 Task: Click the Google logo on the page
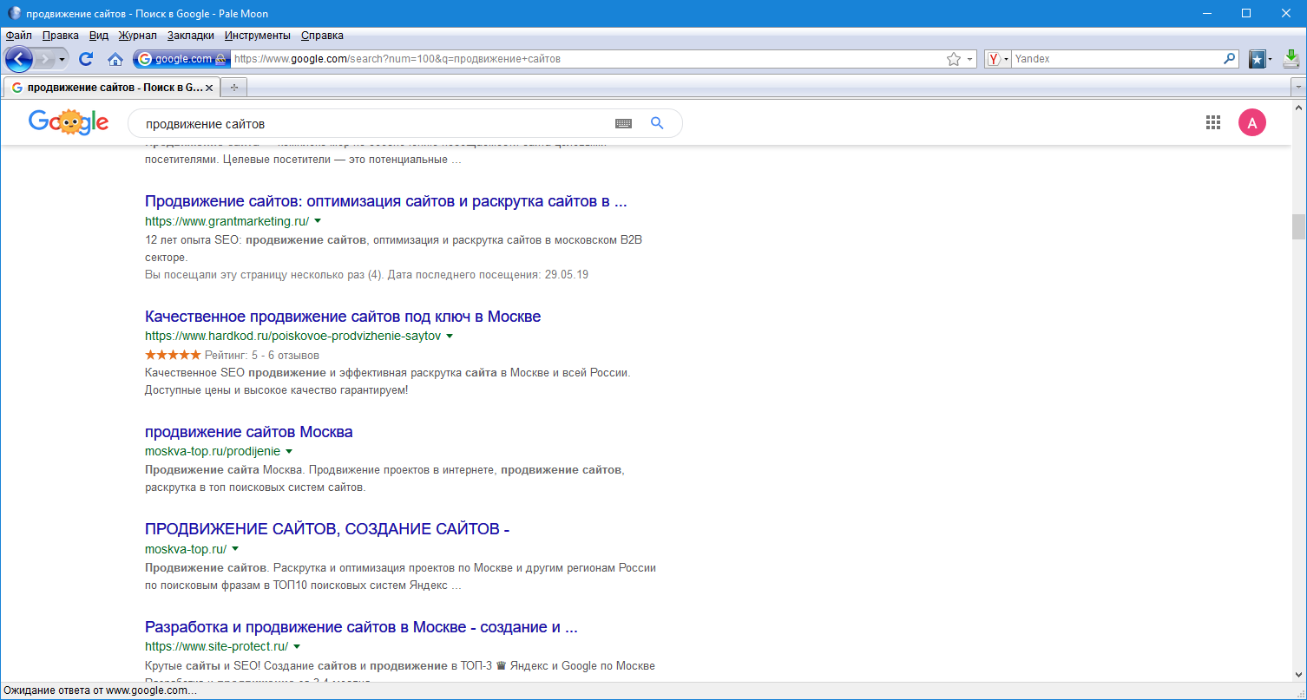pyautogui.click(x=69, y=123)
